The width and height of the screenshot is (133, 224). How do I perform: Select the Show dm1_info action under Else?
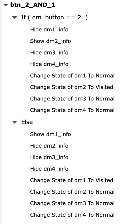(x=51, y=134)
